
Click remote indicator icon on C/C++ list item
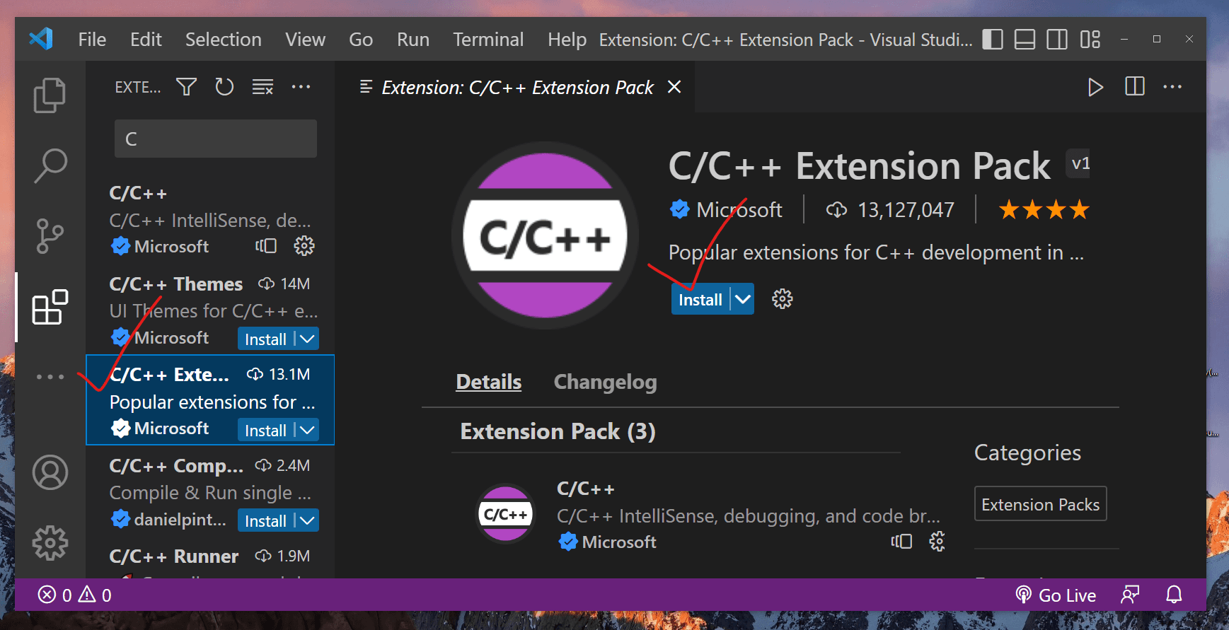click(266, 246)
